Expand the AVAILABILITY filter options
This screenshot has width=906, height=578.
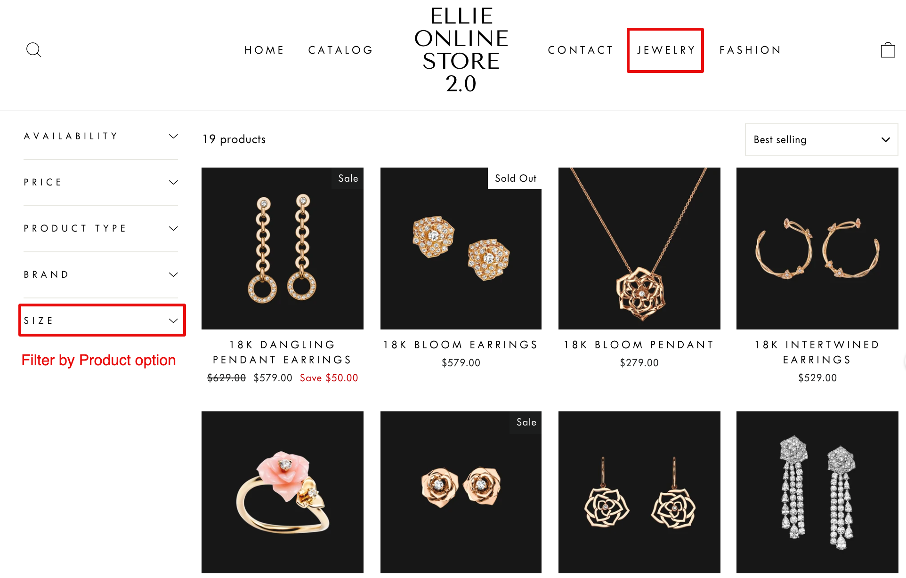(100, 136)
